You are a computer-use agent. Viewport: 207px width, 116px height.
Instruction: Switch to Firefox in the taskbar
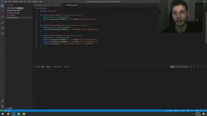8,114
